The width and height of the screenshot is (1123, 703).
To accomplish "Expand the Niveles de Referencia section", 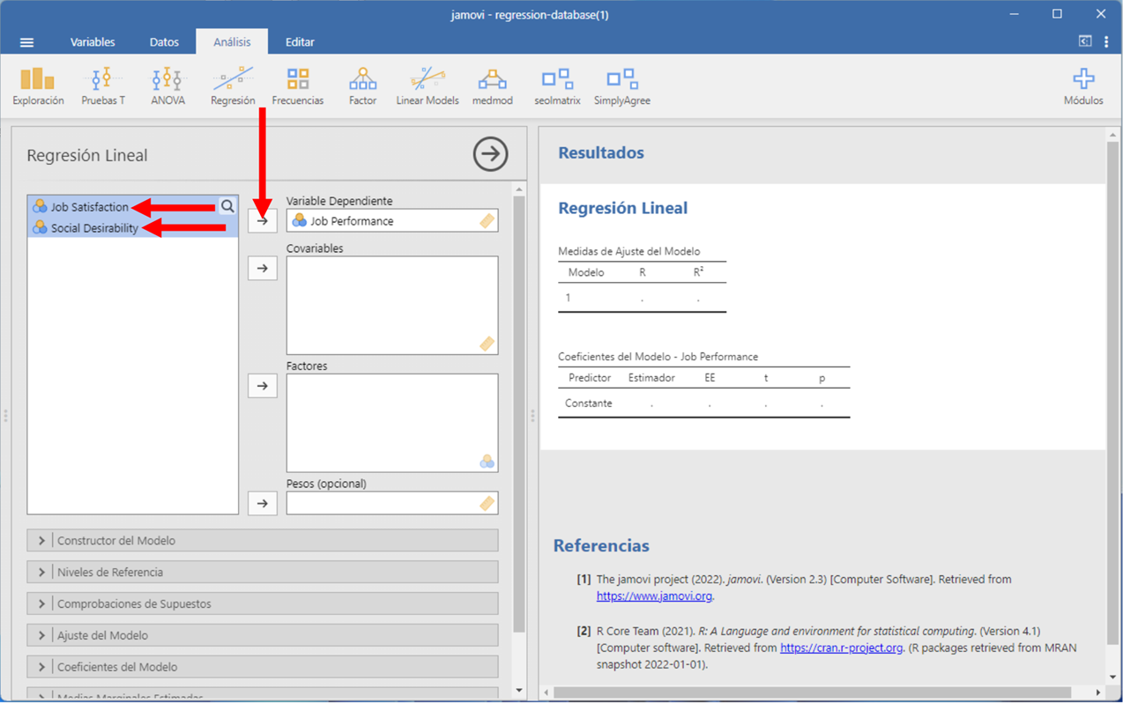I will [x=263, y=573].
